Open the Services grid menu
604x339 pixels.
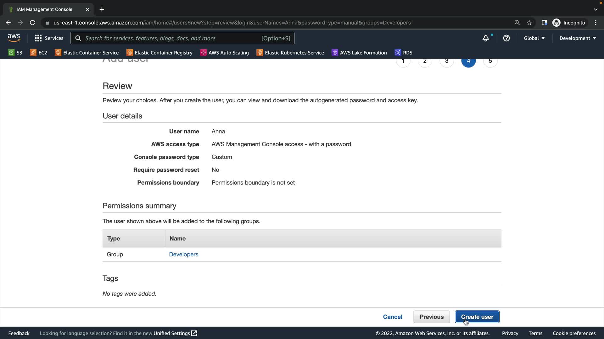click(x=49, y=38)
